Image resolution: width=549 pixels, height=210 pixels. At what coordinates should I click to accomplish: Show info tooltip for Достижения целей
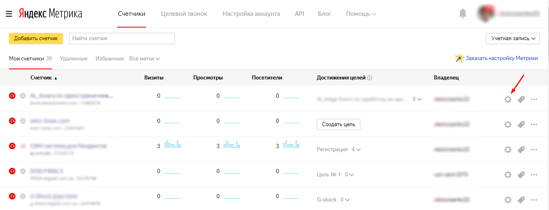(x=370, y=78)
